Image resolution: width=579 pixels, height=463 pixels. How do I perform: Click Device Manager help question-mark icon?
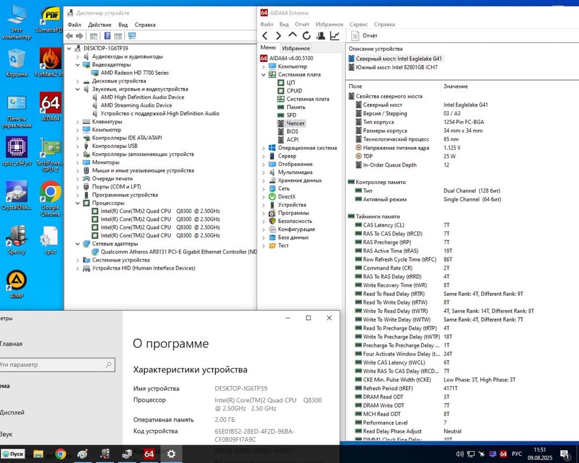pos(107,36)
